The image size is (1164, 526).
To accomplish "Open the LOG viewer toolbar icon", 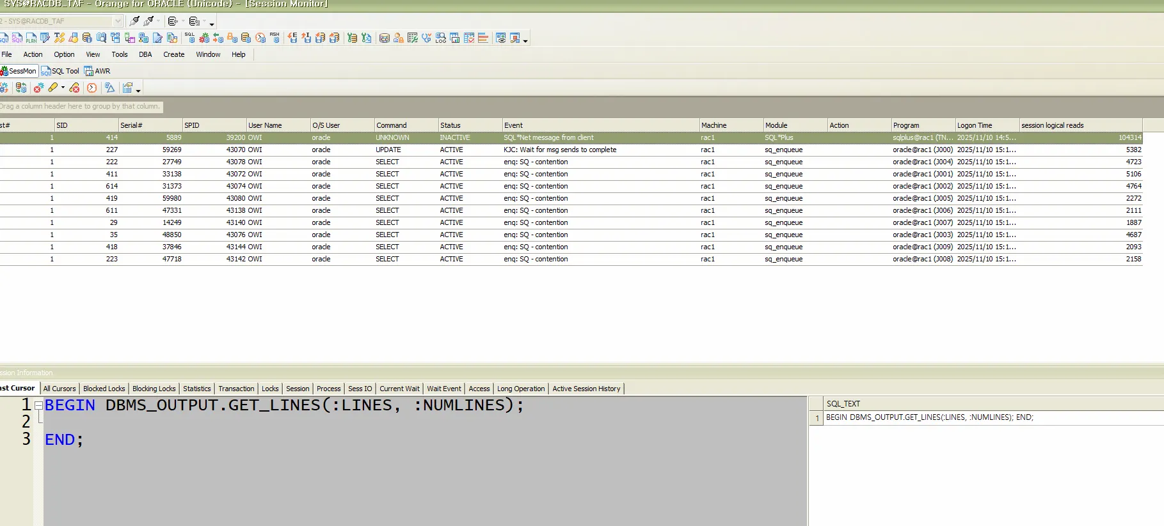I will [441, 38].
